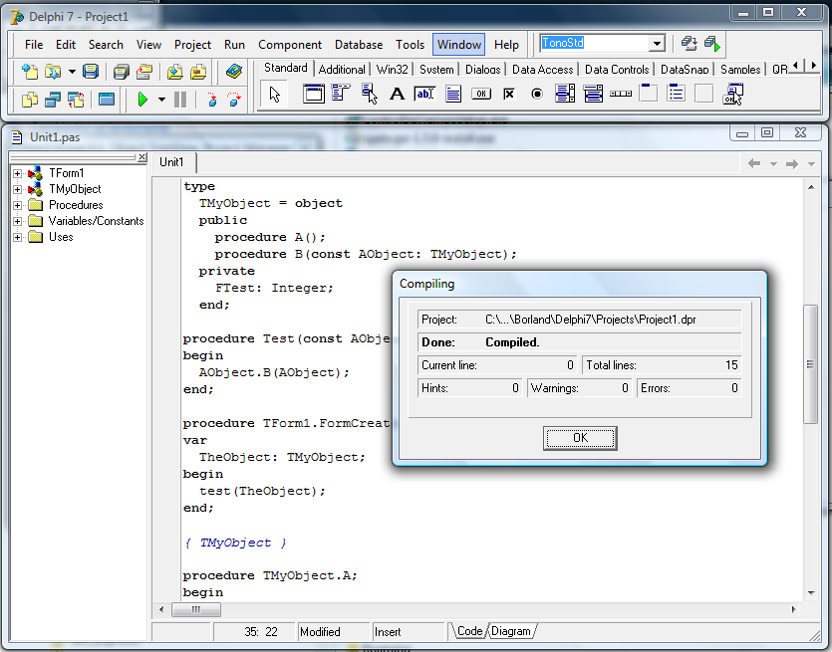Viewport: 832px width, 652px height.
Task: Click the Set debug desktop icon
Action: click(x=712, y=43)
